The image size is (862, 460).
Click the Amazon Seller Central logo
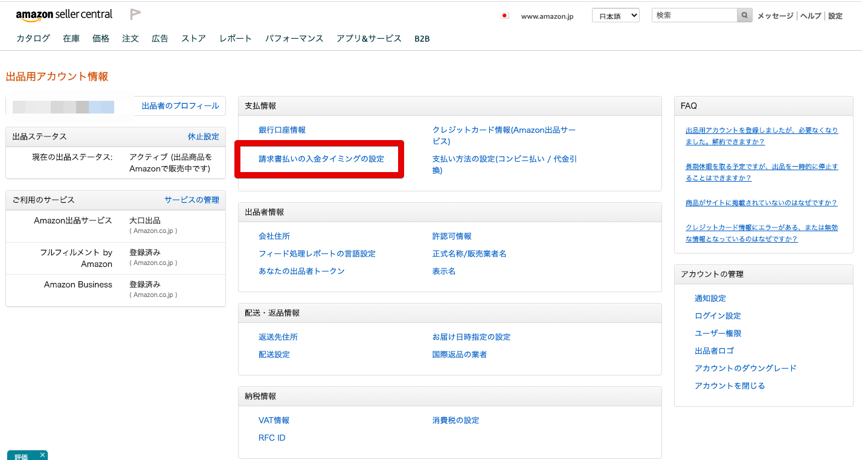point(64,15)
